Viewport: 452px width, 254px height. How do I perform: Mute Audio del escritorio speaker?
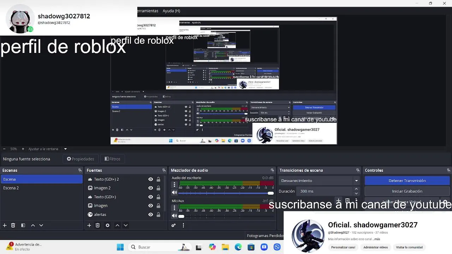click(174, 193)
